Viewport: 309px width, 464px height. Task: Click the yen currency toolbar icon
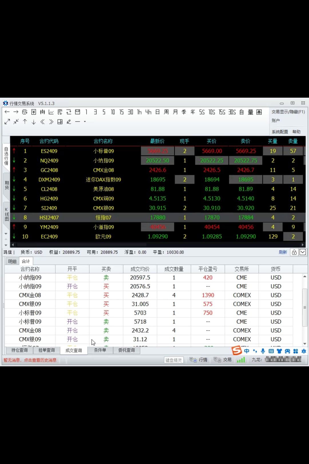34,112
